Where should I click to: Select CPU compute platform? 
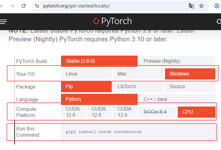[196, 112]
